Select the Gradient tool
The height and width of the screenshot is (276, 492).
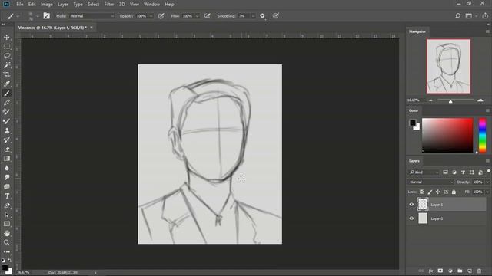pos(7,159)
